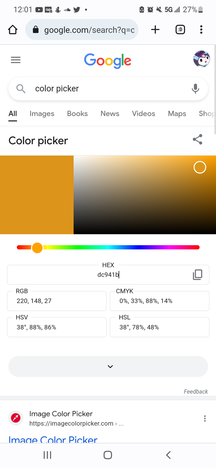Click the orange hue slider handle
Screen dimensions: 216x468
pyautogui.click(x=37, y=248)
